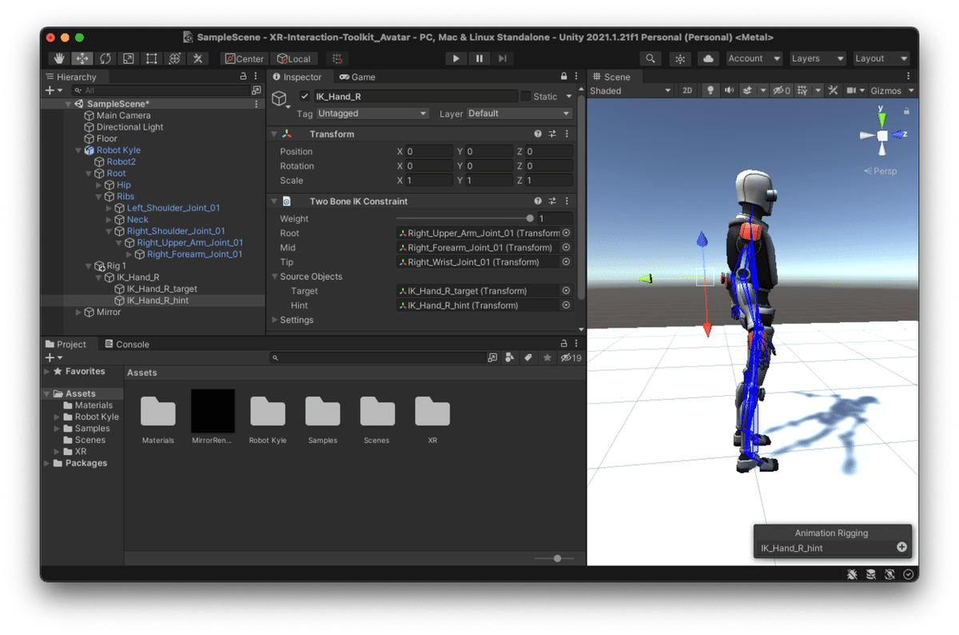Open the MirrorRen... asset thumbnail
The height and width of the screenshot is (635, 959).
(213, 411)
